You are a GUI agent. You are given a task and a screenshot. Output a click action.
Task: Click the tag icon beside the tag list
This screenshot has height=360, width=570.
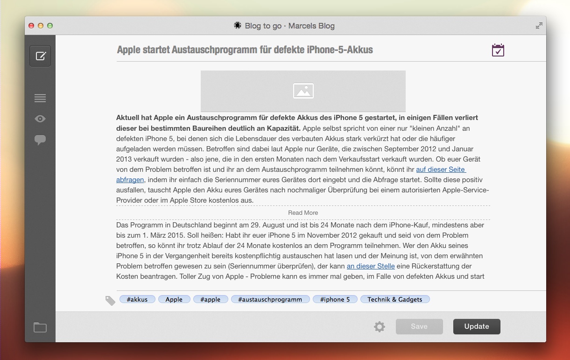(110, 301)
